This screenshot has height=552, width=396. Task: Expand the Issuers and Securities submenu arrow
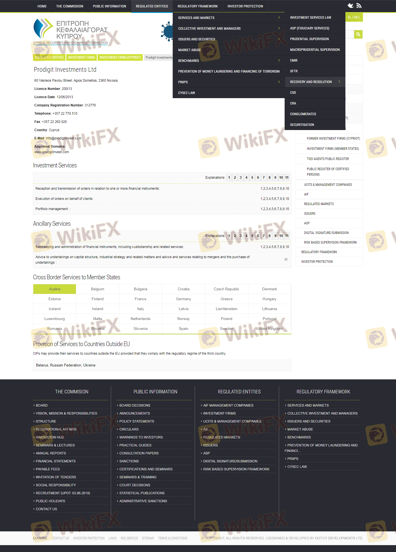click(279, 39)
